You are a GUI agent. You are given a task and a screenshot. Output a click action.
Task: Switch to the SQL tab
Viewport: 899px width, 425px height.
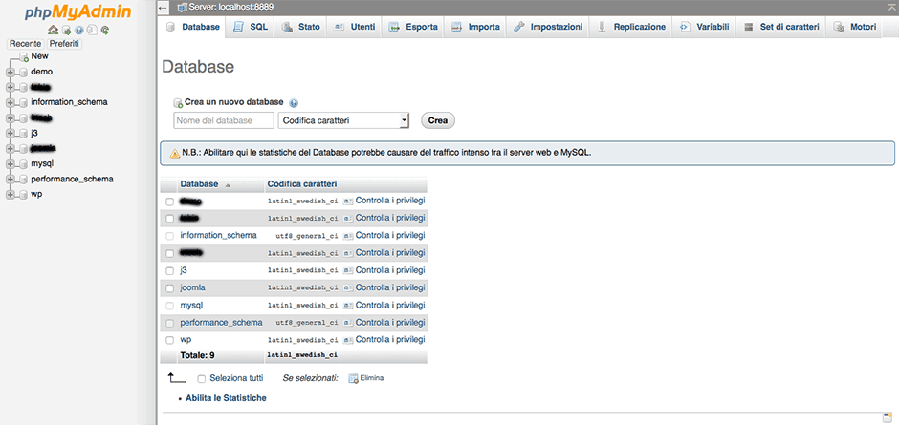(x=251, y=27)
